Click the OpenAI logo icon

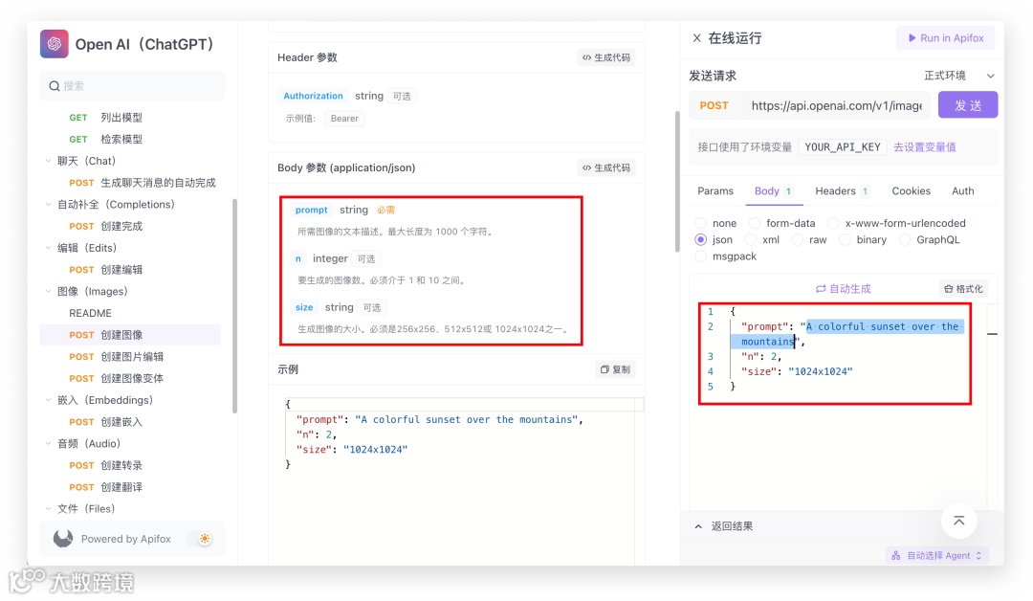[54, 44]
